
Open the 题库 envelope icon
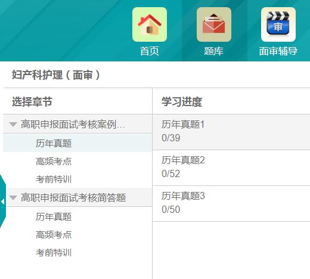point(214,24)
